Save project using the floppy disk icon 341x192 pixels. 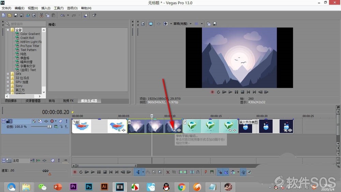16,15
